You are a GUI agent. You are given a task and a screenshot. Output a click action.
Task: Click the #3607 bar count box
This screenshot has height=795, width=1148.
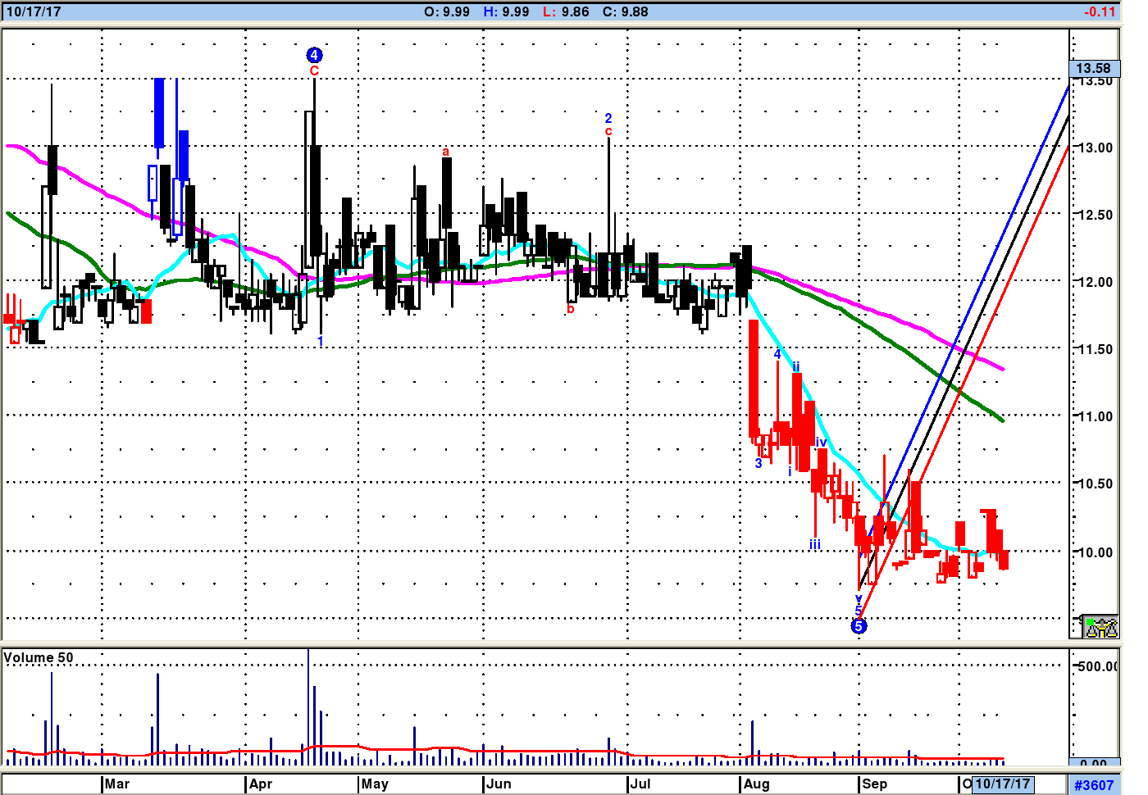point(1094,785)
